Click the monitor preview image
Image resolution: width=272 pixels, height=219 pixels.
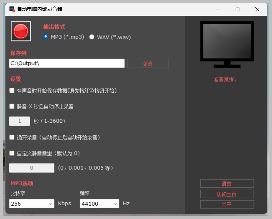point(227,44)
